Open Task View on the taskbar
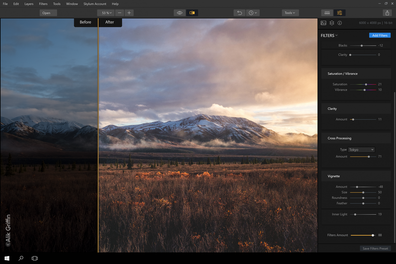 pos(34,258)
